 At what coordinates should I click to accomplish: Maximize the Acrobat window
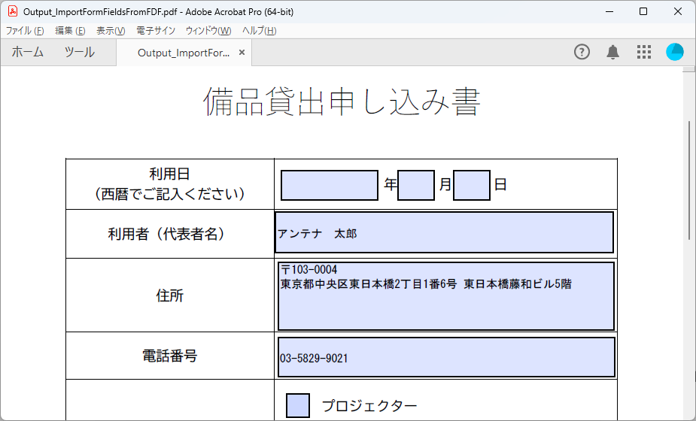click(643, 11)
